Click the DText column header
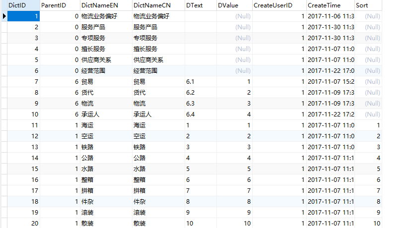 [201, 5]
